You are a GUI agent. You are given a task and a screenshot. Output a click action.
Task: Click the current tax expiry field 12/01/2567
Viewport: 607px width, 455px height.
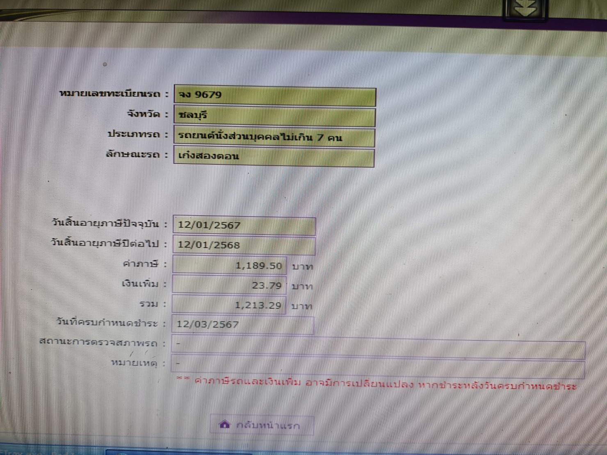pos(244,225)
